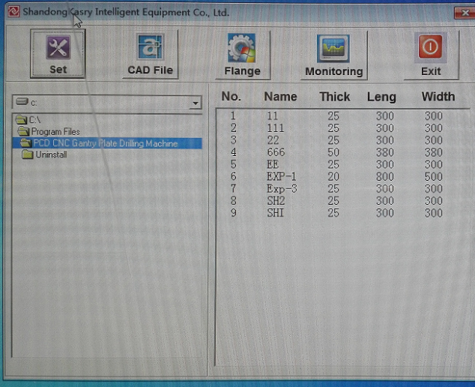
Task: Open the CAD File importer
Action: (x=151, y=55)
